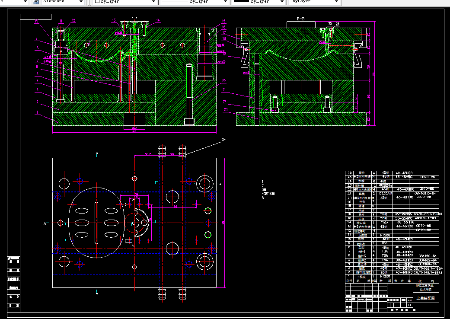
Task: Select part balloon number 22
Action: (224, 102)
